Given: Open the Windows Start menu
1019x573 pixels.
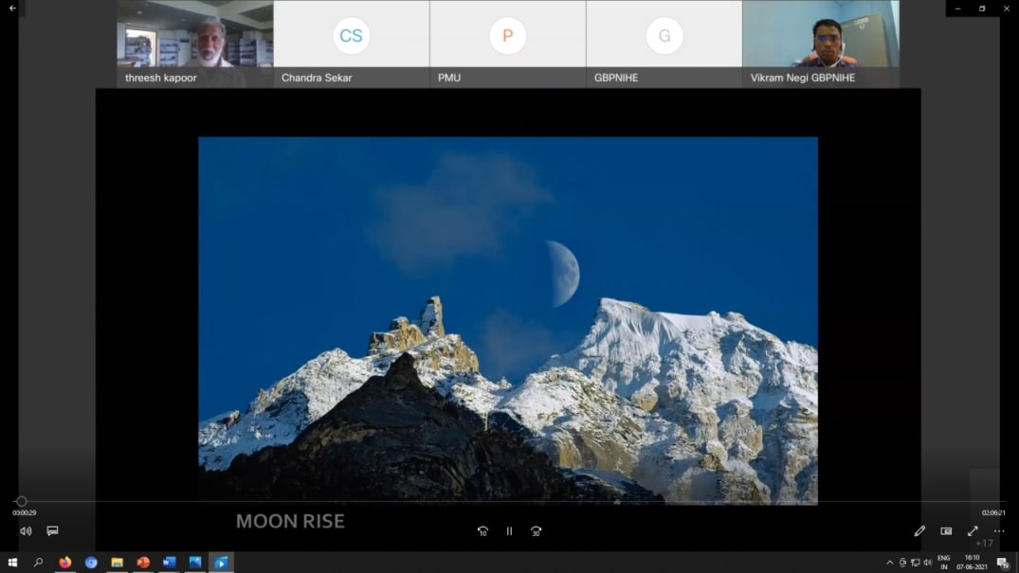Looking at the screenshot, I should pos(12,563).
